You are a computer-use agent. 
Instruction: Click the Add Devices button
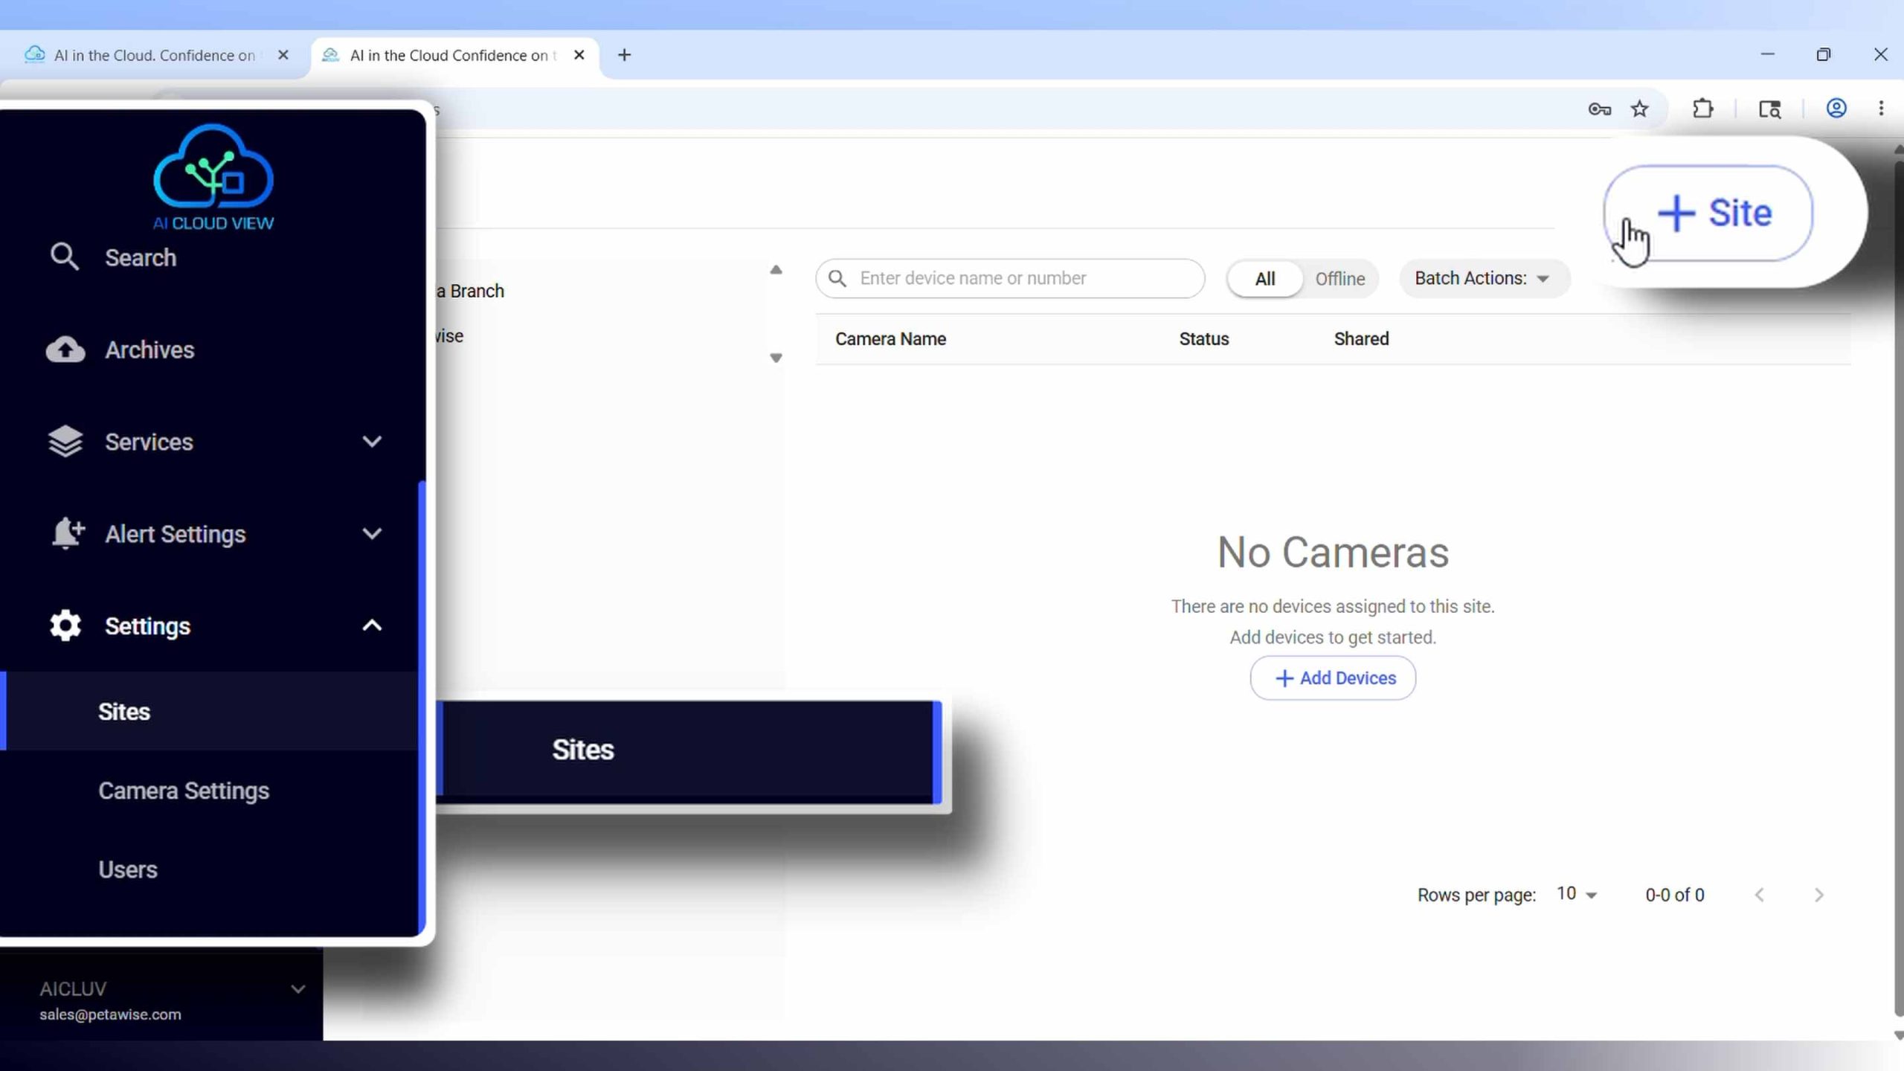point(1333,678)
